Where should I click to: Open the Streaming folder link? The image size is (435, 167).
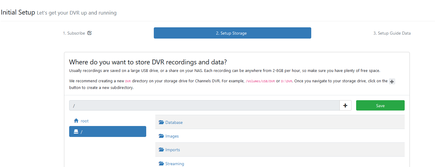pos(174,164)
